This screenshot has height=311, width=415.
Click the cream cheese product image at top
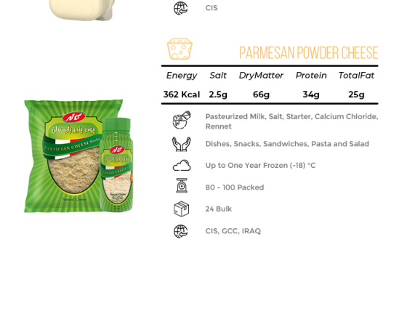[x=82, y=9]
